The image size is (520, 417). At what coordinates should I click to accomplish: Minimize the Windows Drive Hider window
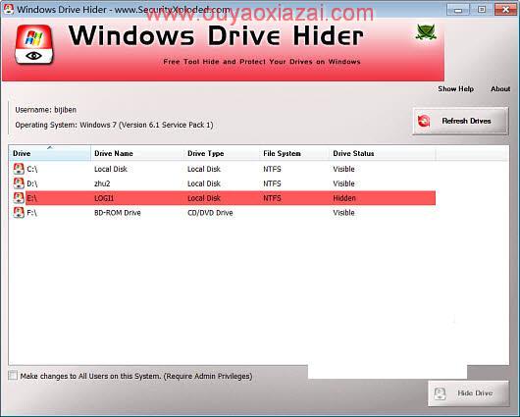coord(458,10)
